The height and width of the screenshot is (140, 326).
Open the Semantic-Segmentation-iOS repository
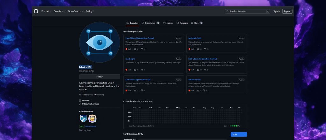[138, 80]
